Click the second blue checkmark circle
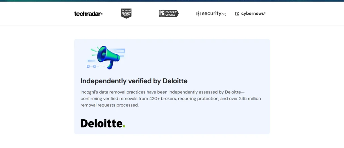Screen dimensions: 344x148 [94, 66]
